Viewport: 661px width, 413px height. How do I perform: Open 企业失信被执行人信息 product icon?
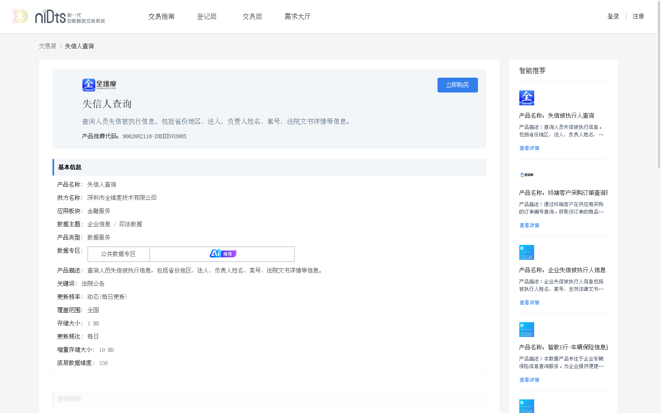[x=527, y=252]
